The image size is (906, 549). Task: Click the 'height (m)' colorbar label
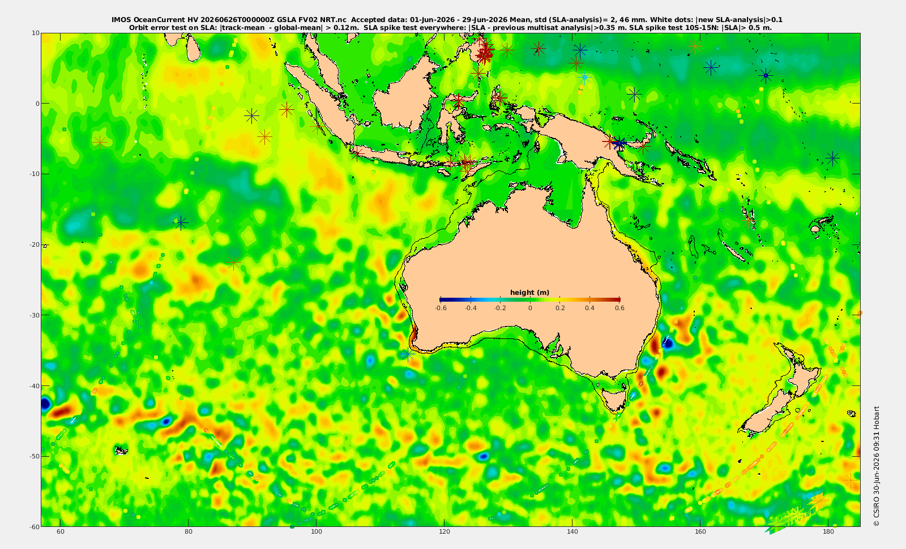tap(529, 293)
